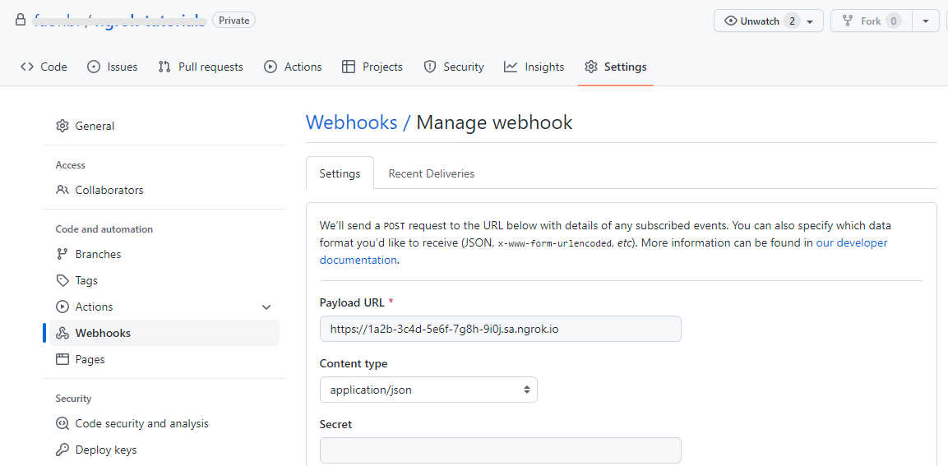
Task: Open the Code tab icon
Action: point(26,67)
